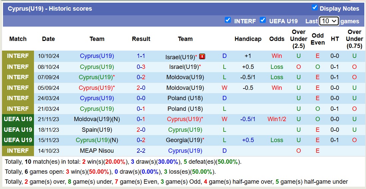The height and width of the screenshot is (189, 366).
Task: Toggle the Display Notes checkbox
Action: 314,8
